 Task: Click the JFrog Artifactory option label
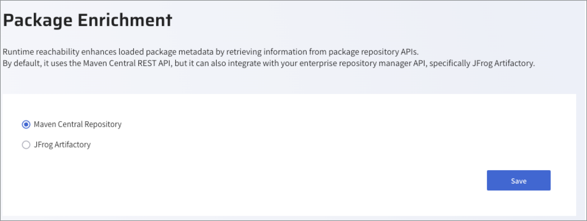(x=62, y=144)
